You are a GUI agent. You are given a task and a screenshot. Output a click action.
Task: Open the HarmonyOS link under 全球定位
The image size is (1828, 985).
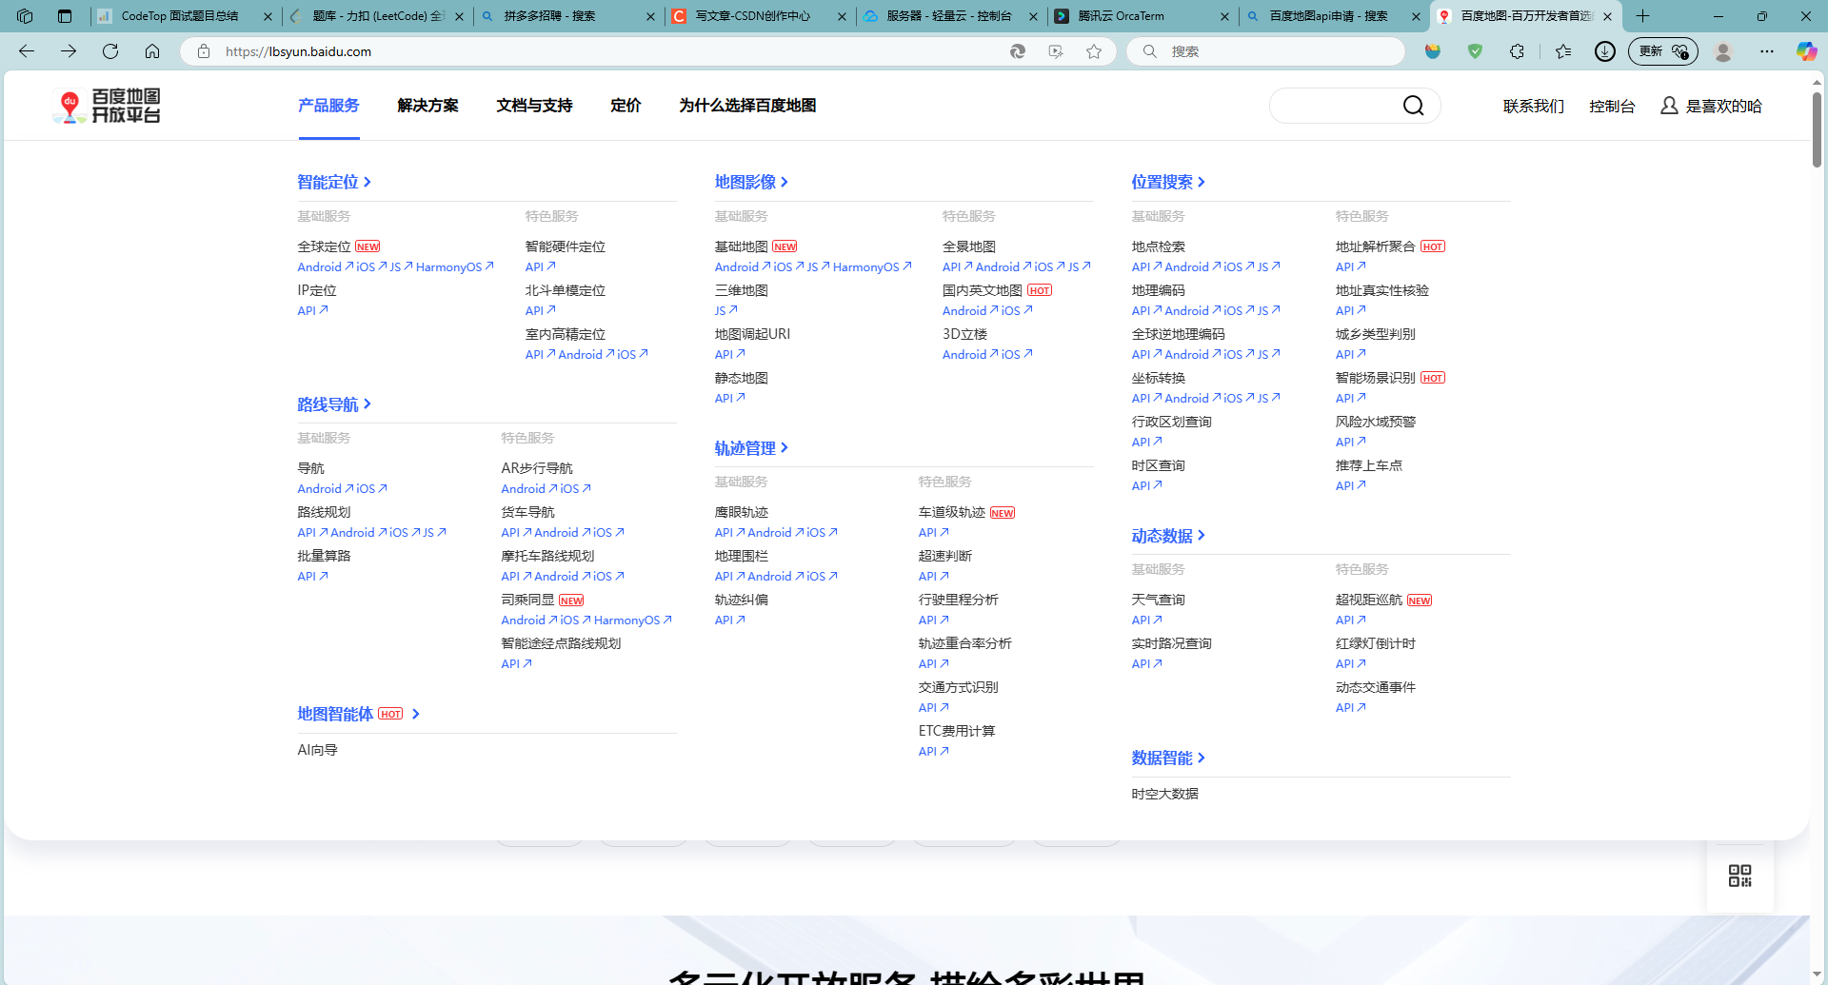454,267
